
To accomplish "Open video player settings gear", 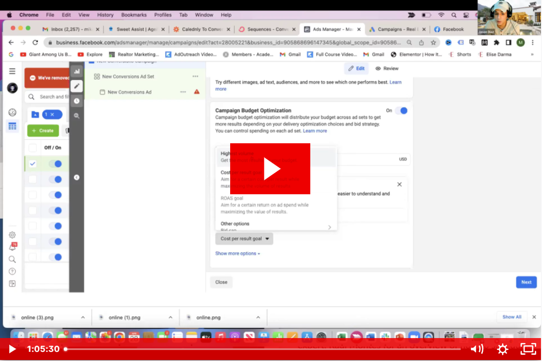I will point(503,349).
